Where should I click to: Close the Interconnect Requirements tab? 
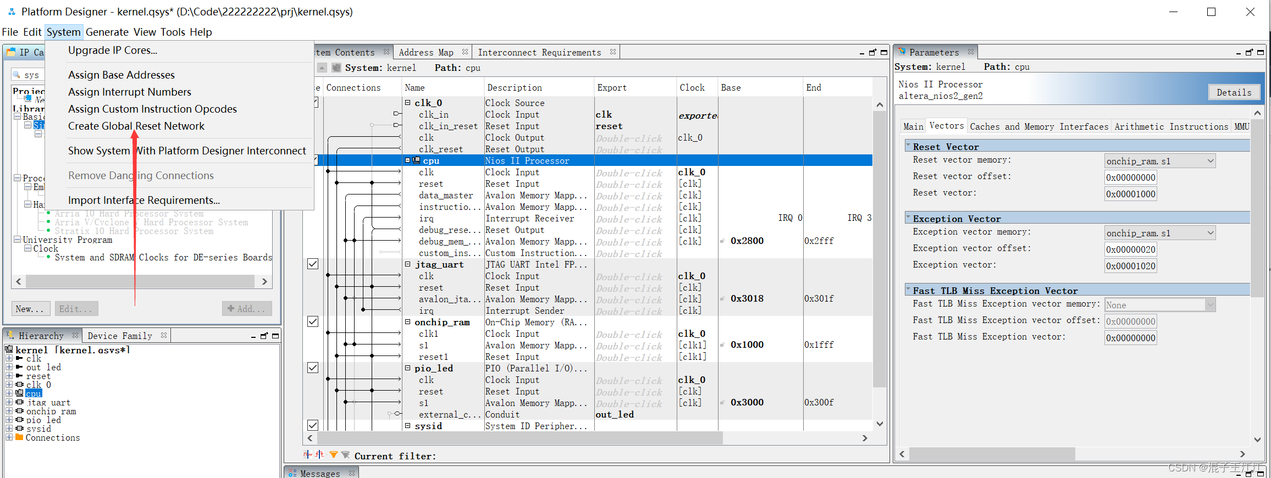click(x=613, y=52)
